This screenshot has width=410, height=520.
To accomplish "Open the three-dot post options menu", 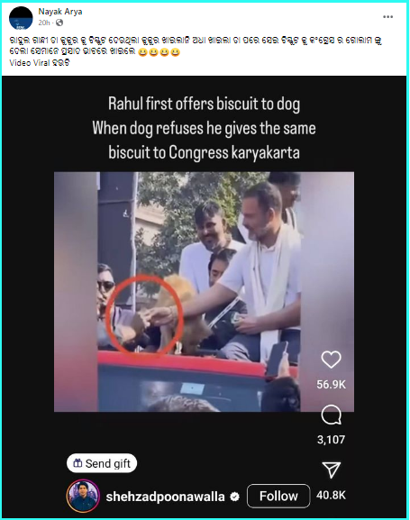I will tap(387, 16).
